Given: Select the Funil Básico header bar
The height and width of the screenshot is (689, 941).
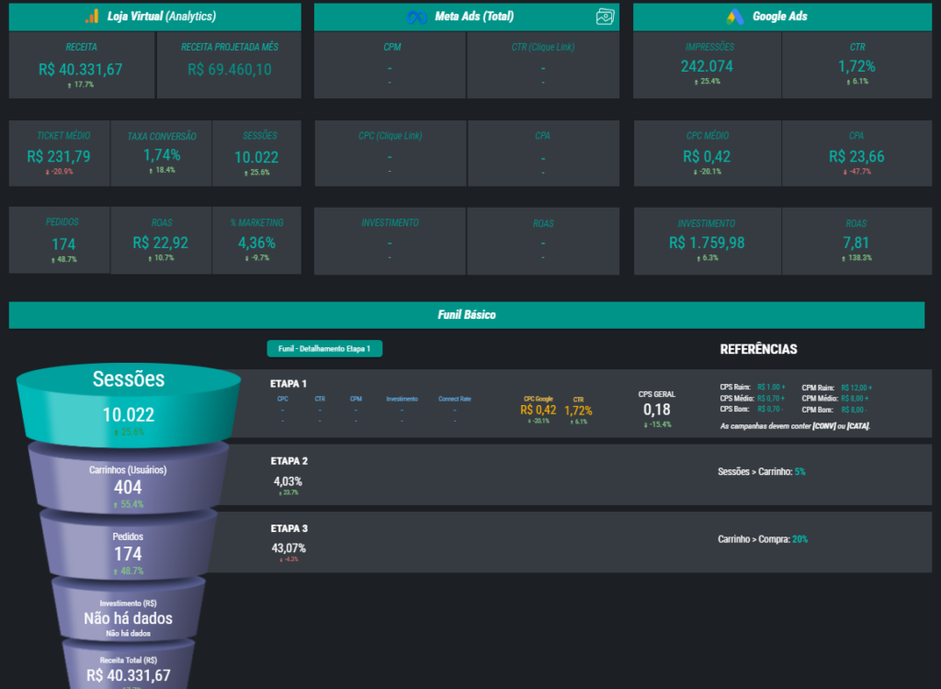Looking at the screenshot, I should point(466,314).
